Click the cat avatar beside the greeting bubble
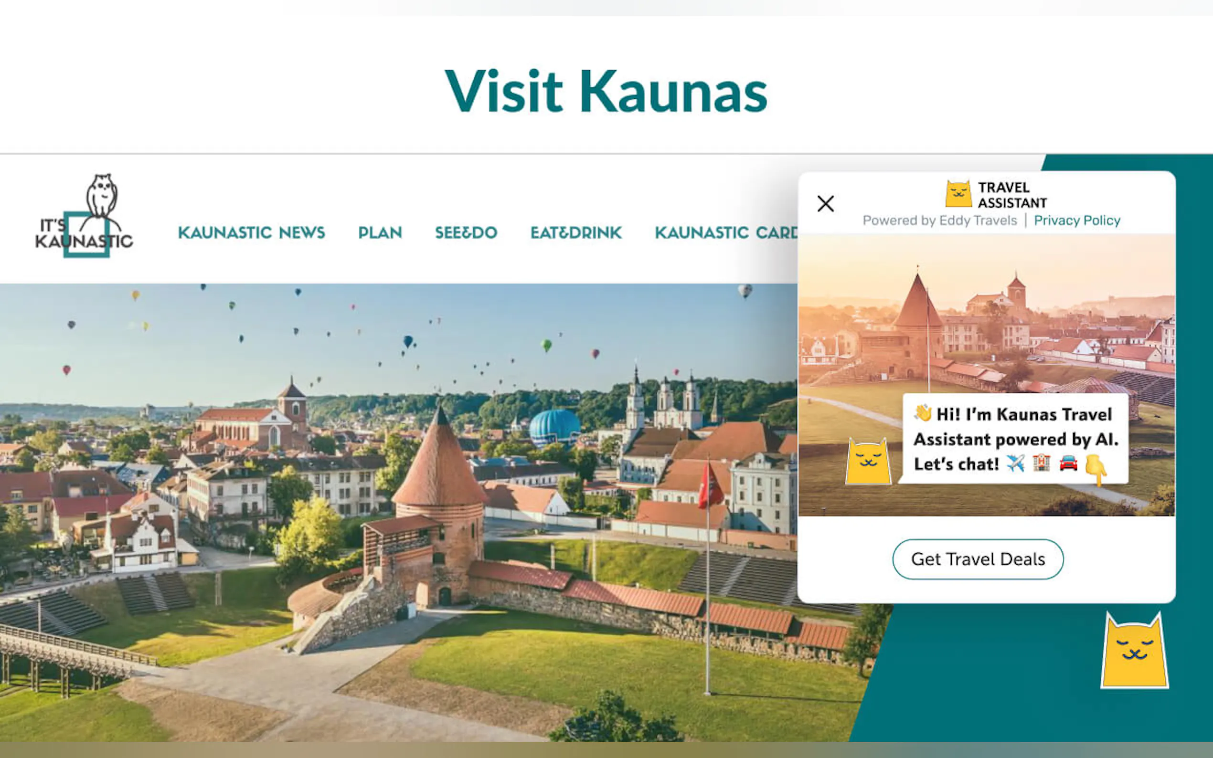 point(869,461)
